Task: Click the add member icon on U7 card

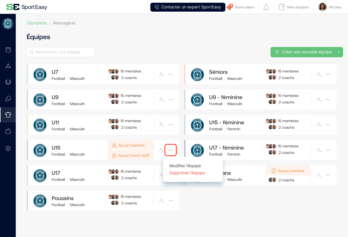Action: point(161,74)
